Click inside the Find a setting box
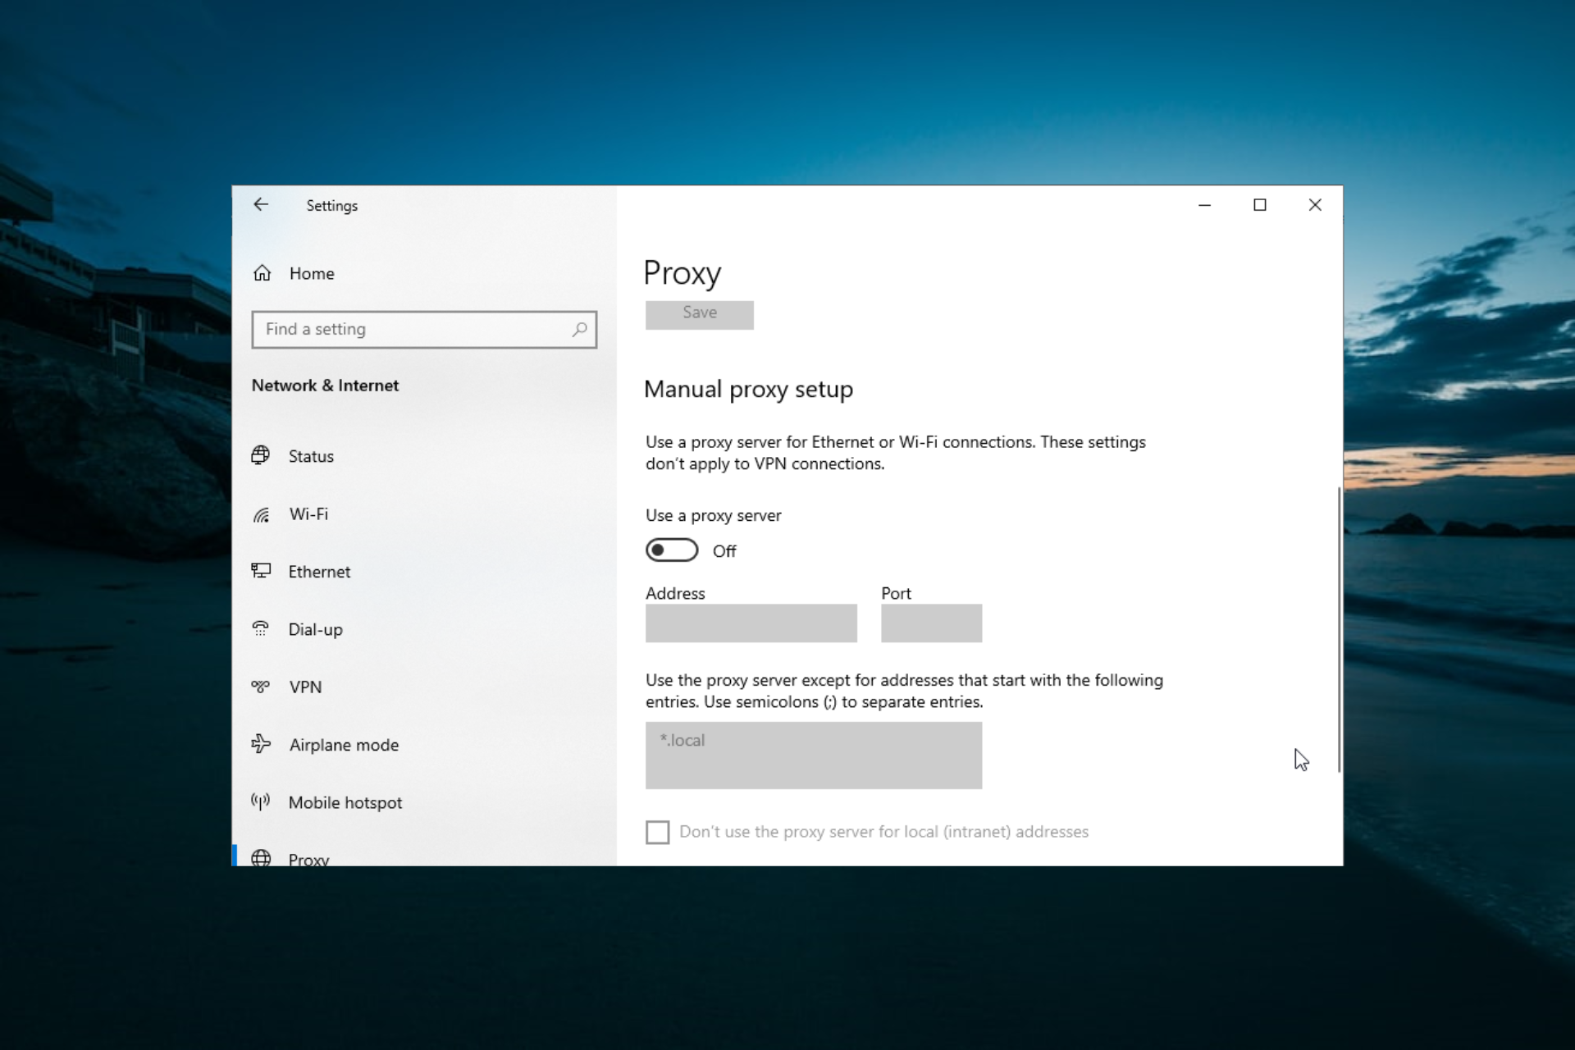This screenshot has width=1575, height=1050. click(x=410, y=329)
